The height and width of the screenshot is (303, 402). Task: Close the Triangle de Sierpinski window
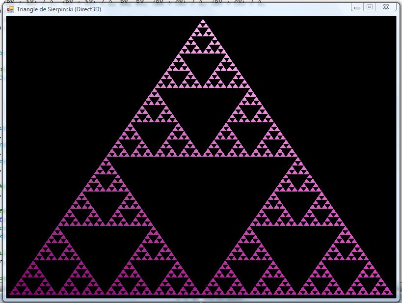coord(387,7)
